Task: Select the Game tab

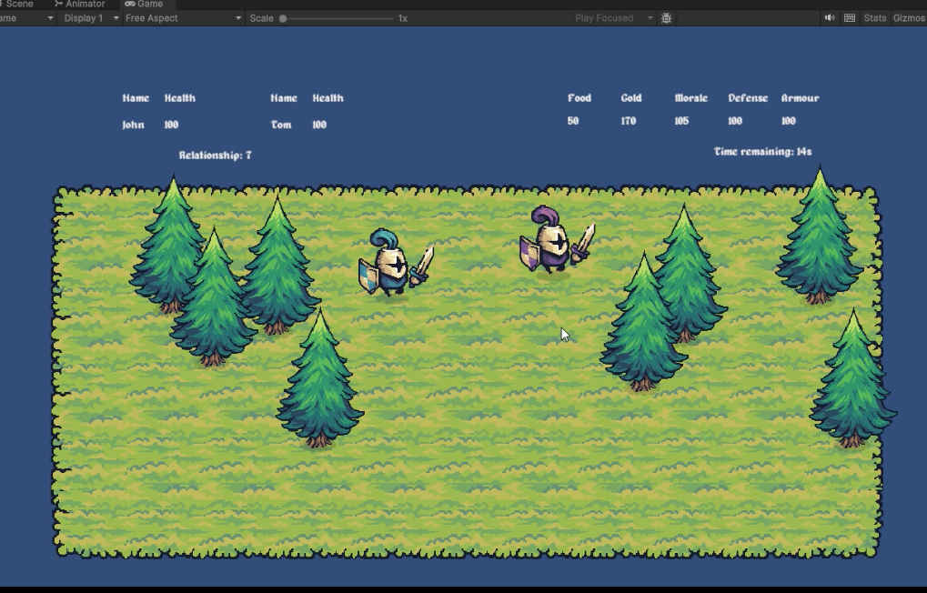Action: coord(144,5)
